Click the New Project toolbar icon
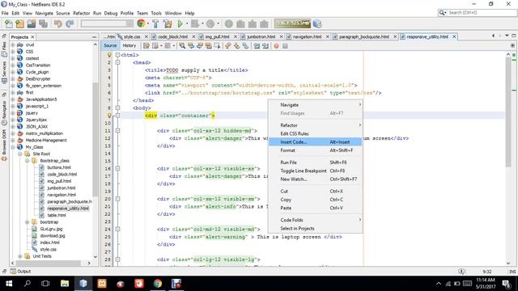 pyautogui.click(x=19, y=23)
